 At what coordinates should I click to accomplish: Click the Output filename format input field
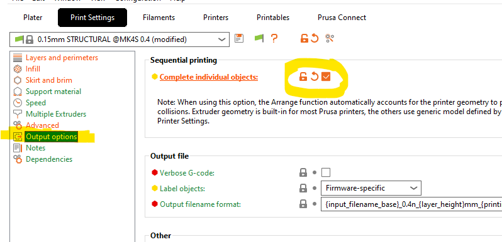click(411, 204)
